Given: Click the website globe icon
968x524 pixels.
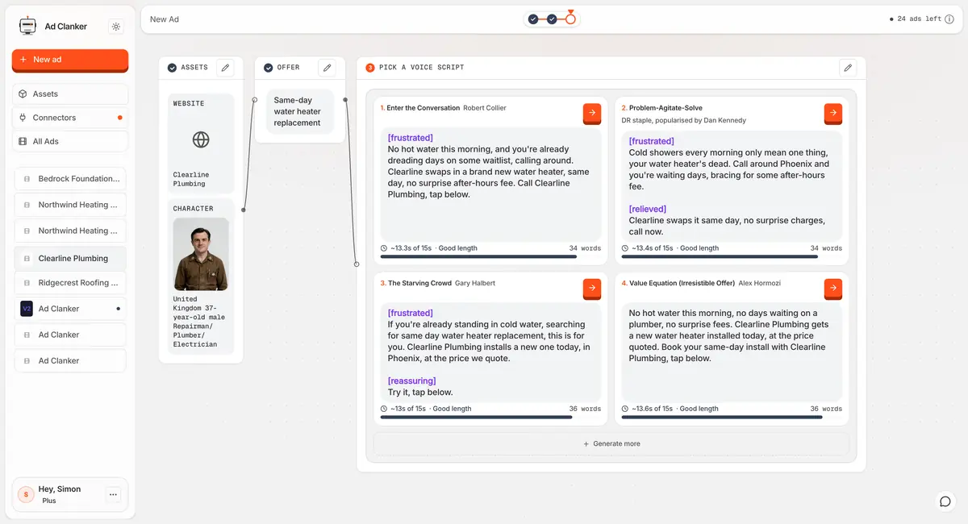Looking at the screenshot, I should pyautogui.click(x=201, y=139).
